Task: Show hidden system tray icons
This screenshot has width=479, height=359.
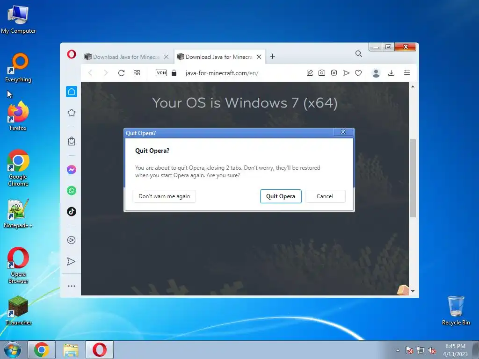Action: coord(398,350)
